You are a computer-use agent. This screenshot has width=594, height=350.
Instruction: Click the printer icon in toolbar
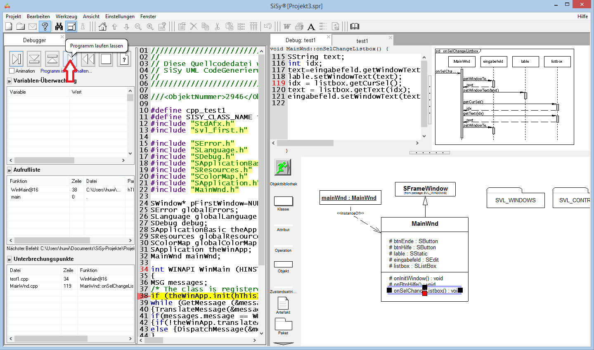tap(299, 27)
